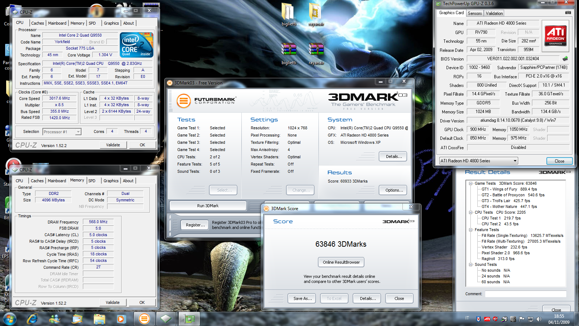
Task: Click the IT language indicator in the taskbar
Action: coord(467,318)
